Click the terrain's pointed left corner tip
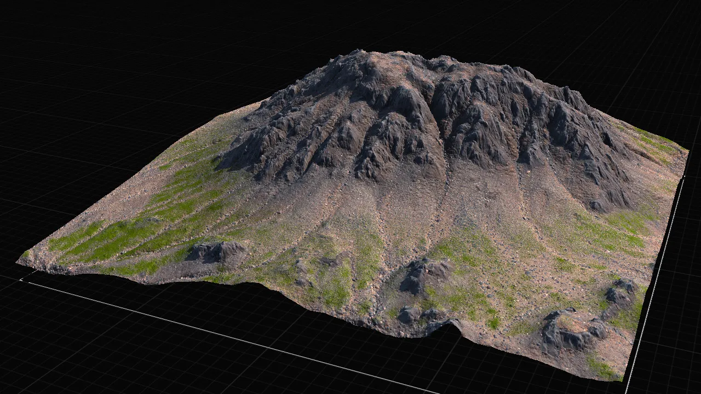The image size is (701, 394). tap(20, 262)
